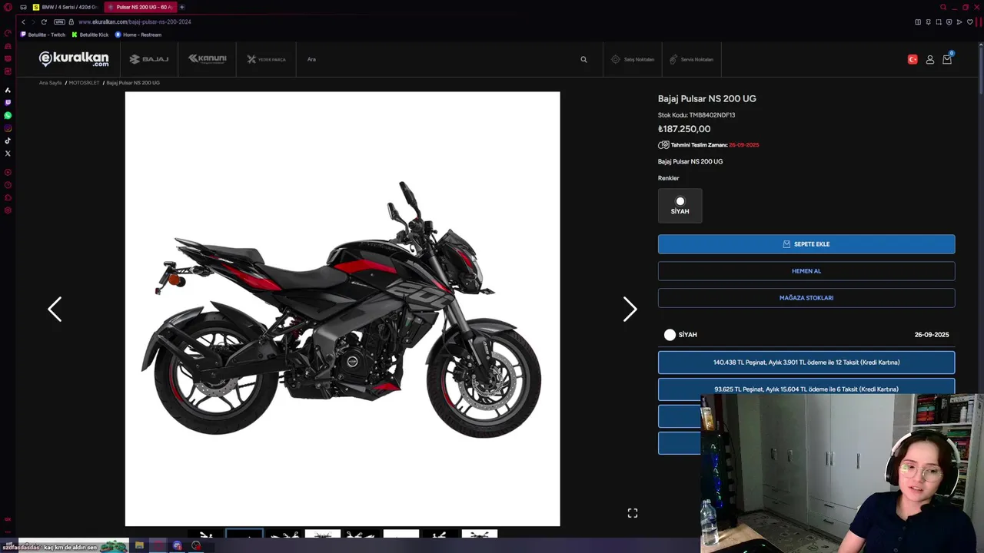
Task: Open X Twitter in Opera sidebar
Action: coord(8,154)
